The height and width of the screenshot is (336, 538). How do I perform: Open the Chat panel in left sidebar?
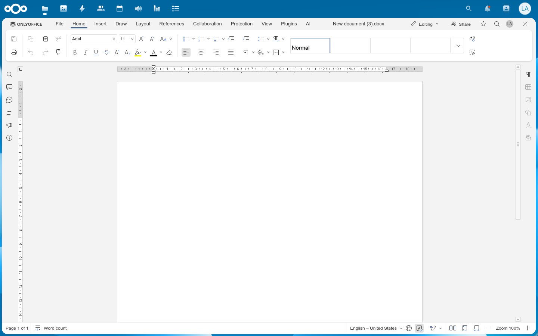9,100
